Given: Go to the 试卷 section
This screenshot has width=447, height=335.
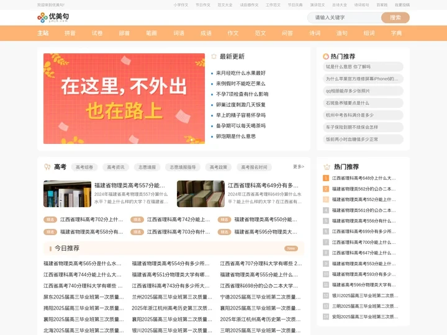Looking at the screenshot, I should point(97,33).
